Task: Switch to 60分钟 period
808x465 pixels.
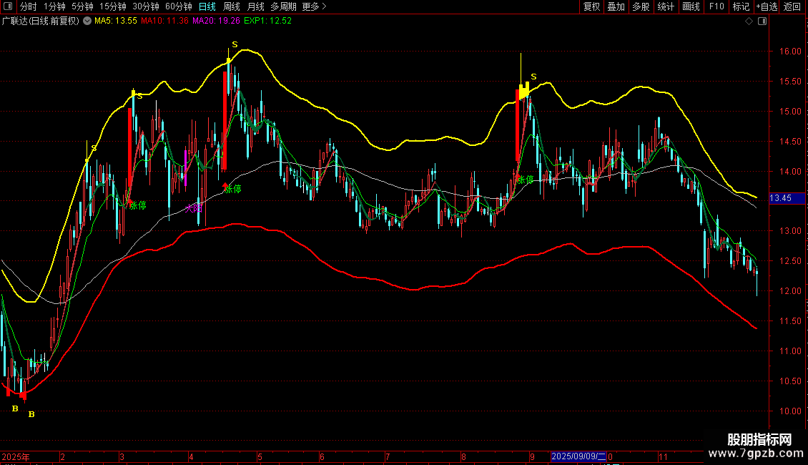Action: (179, 6)
